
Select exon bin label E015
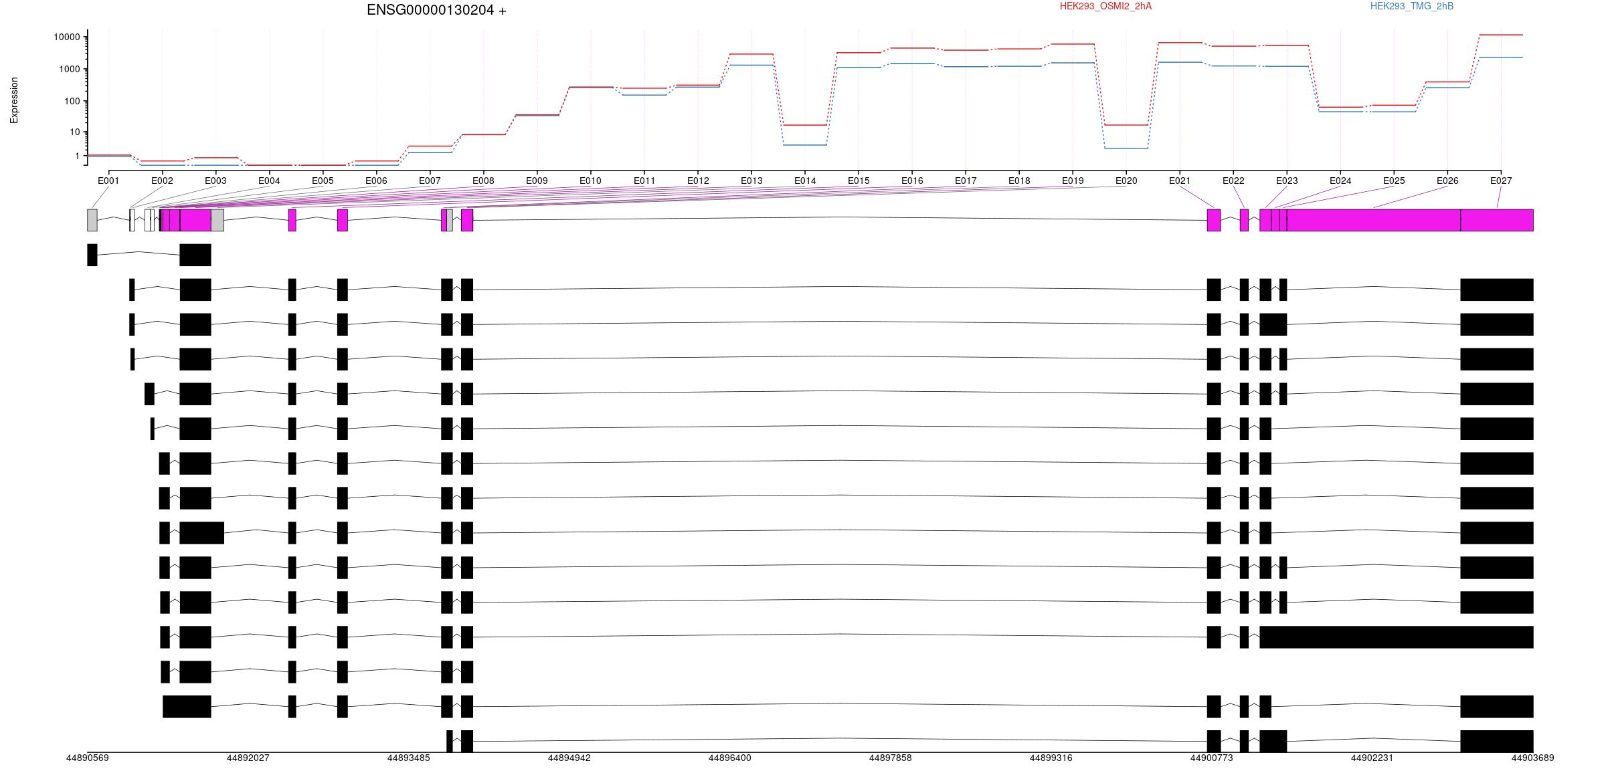pos(859,181)
